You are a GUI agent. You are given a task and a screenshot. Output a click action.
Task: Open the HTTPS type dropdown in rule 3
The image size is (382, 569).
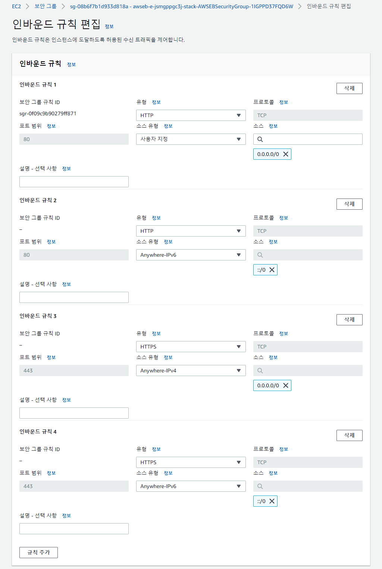point(191,347)
